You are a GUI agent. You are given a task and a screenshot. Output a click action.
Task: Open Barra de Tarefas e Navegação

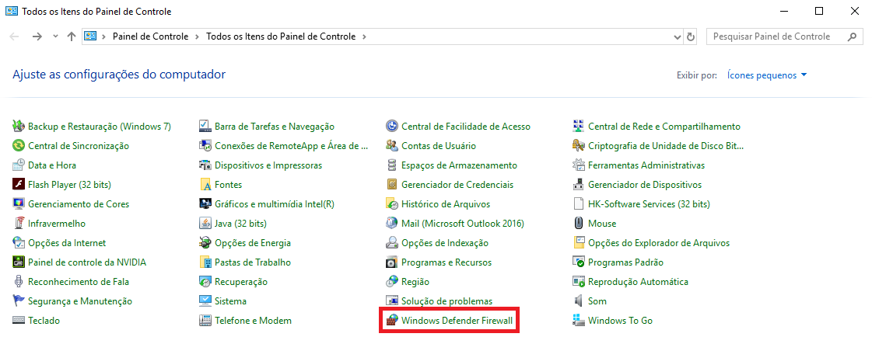point(275,127)
